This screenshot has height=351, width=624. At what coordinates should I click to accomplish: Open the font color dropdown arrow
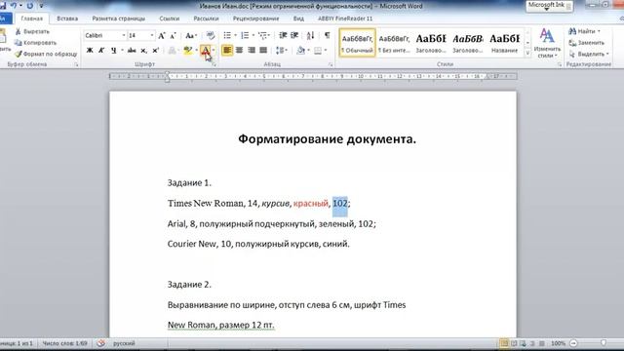click(x=214, y=50)
